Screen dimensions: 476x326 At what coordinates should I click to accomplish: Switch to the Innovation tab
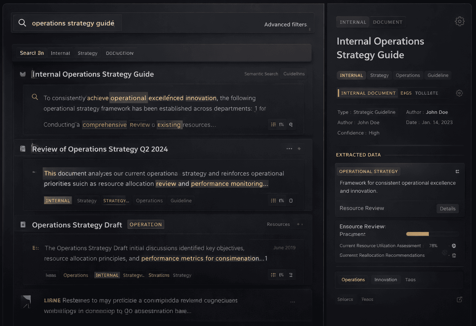pos(386,280)
